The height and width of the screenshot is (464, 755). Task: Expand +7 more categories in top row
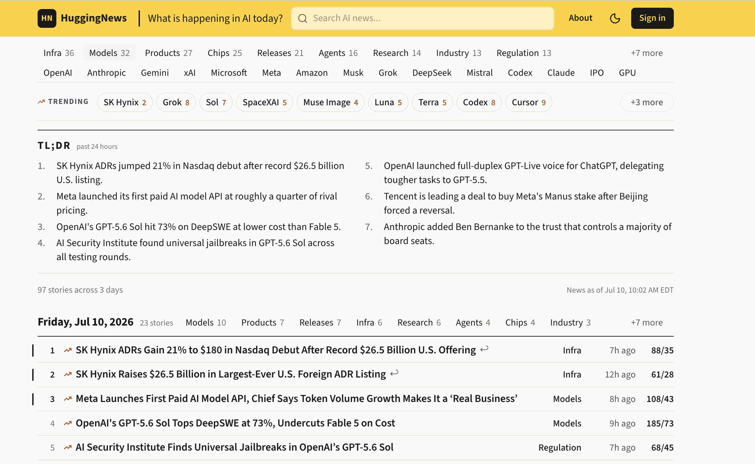tap(647, 53)
